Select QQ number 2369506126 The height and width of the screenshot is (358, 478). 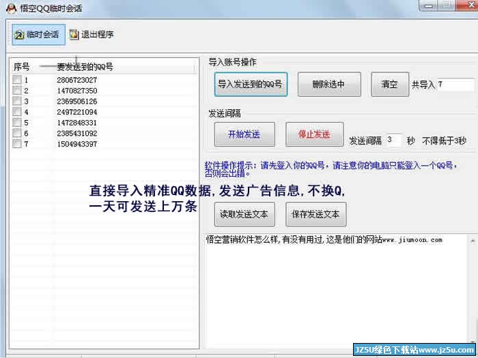pos(76,102)
